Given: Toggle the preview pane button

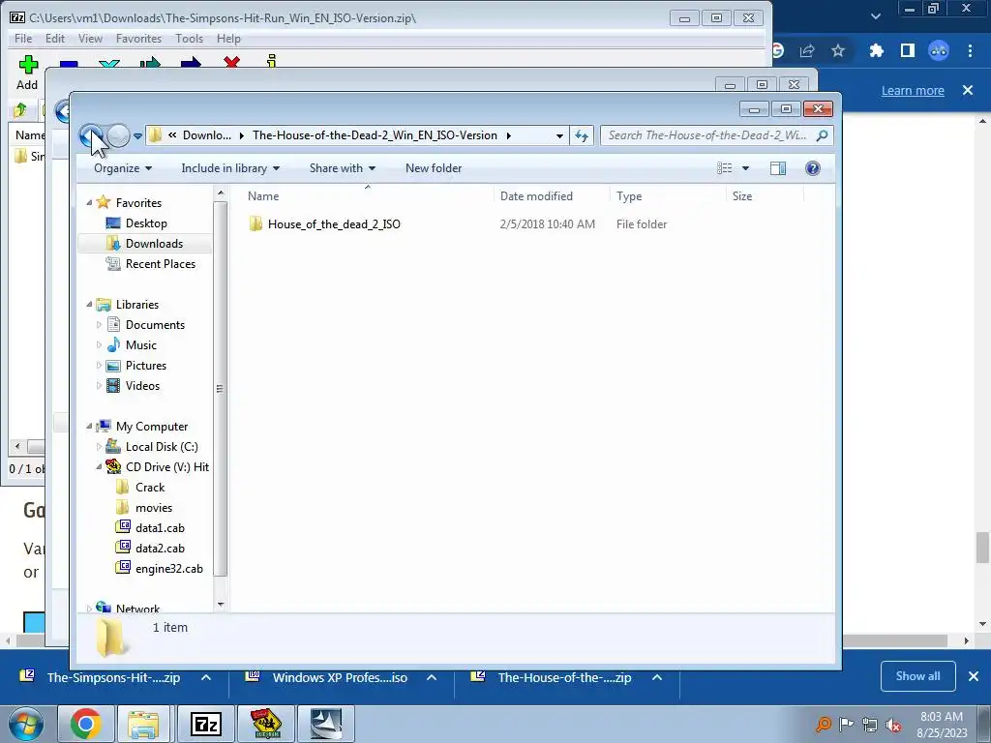Looking at the screenshot, I should 778,168.
